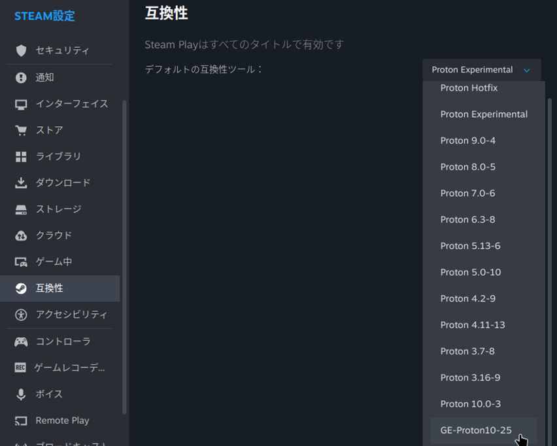
Task: Switch to ストレージ settings
Action: (59, 209)
